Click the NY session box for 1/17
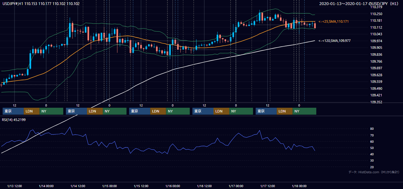Viewport: 403px width, 189px height. [x=304, y=111]
